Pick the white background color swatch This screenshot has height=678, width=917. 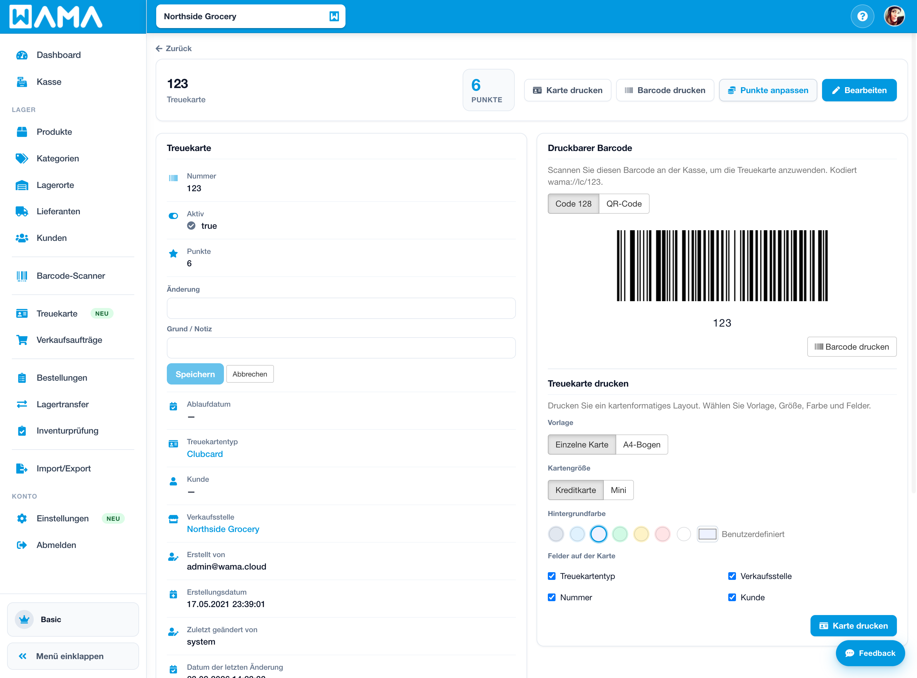684,534
